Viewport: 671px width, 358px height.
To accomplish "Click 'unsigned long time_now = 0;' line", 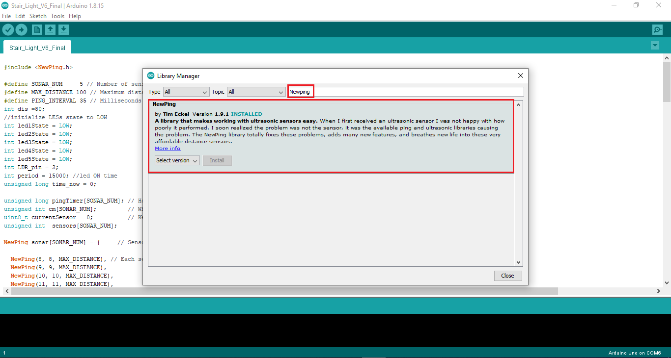I will point(50,184).
